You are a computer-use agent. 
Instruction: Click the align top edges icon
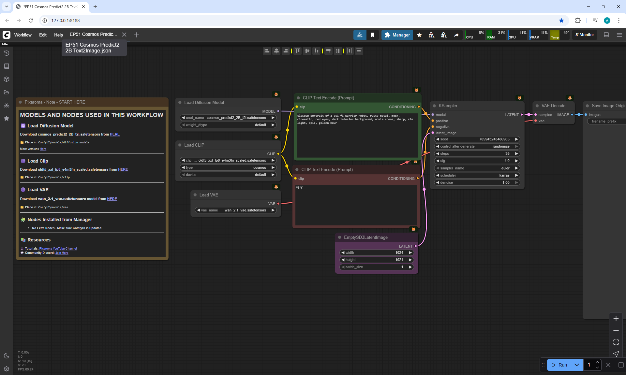297,51
